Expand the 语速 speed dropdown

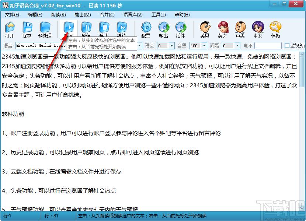(x=171, y=46)
